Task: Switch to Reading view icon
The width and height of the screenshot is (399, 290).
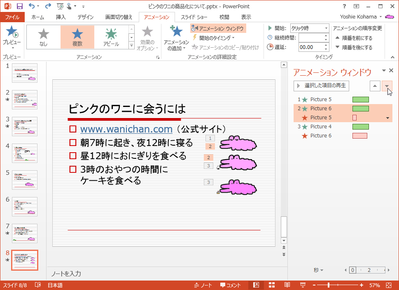Action: (x=287, y=285)
